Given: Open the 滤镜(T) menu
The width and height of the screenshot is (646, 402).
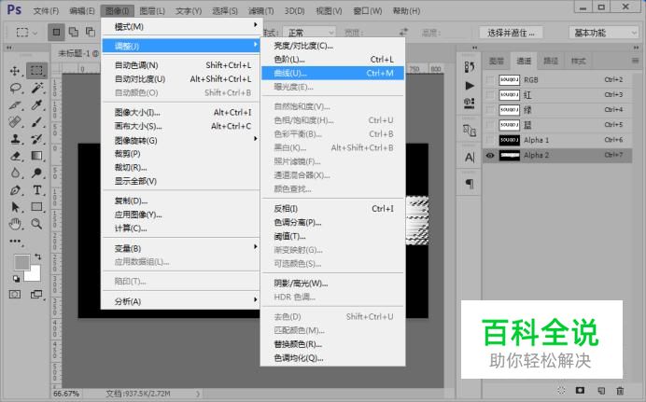Looking at the screenshot, I should [x=260, y=11].
